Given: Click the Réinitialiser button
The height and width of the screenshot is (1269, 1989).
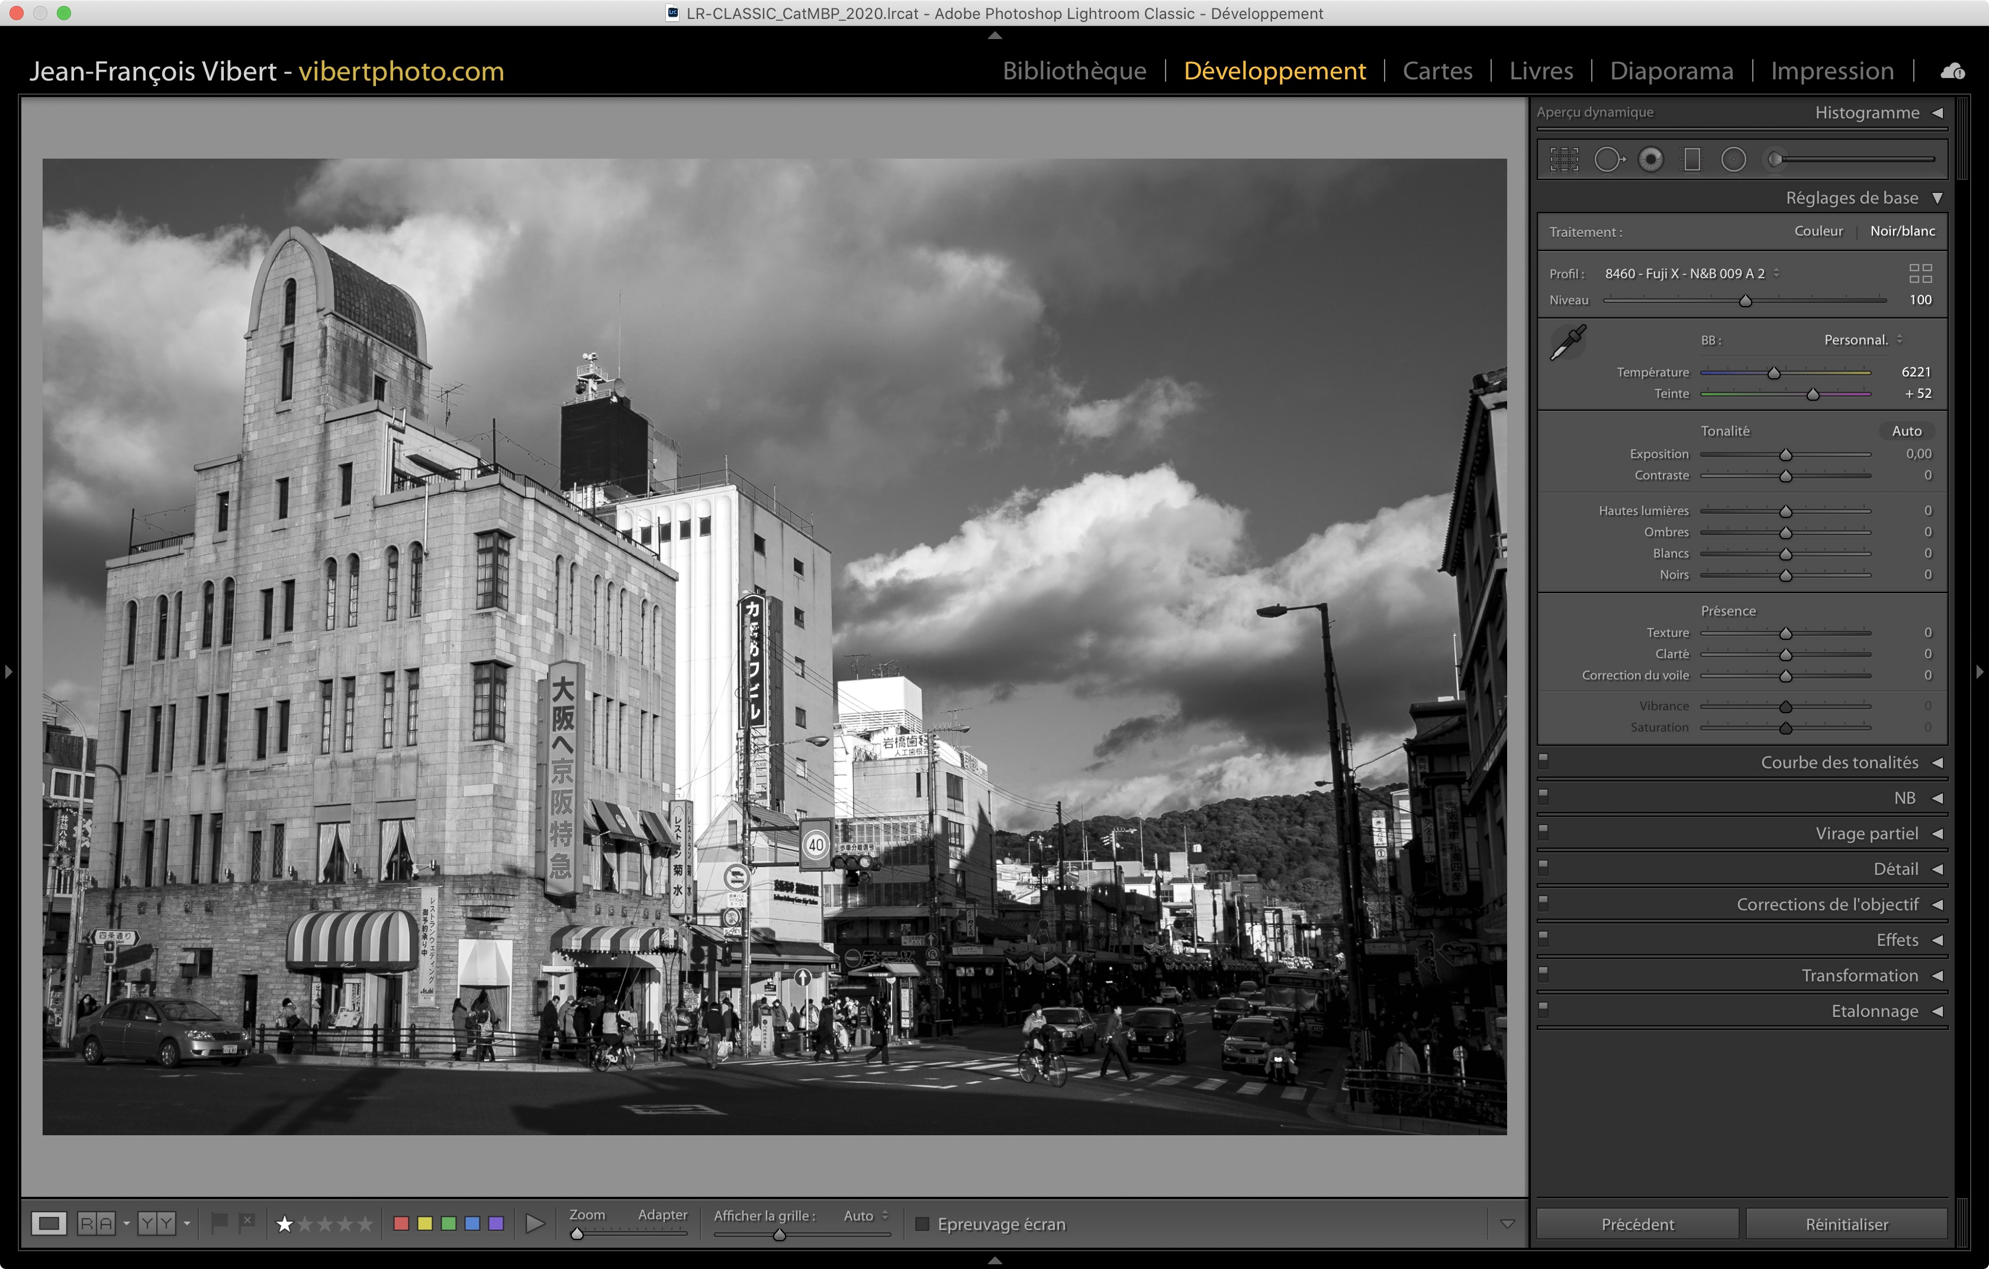Looking at the screenshot, I should click(x=1846, y=1223).
